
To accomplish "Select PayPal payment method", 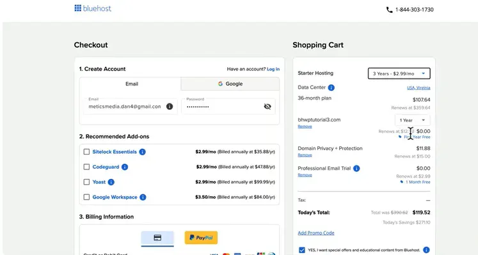I will pos(201,238).
